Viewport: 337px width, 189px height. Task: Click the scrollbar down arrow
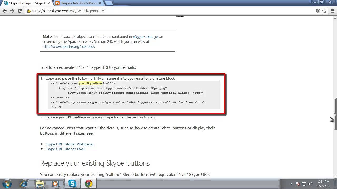point(335,176)
